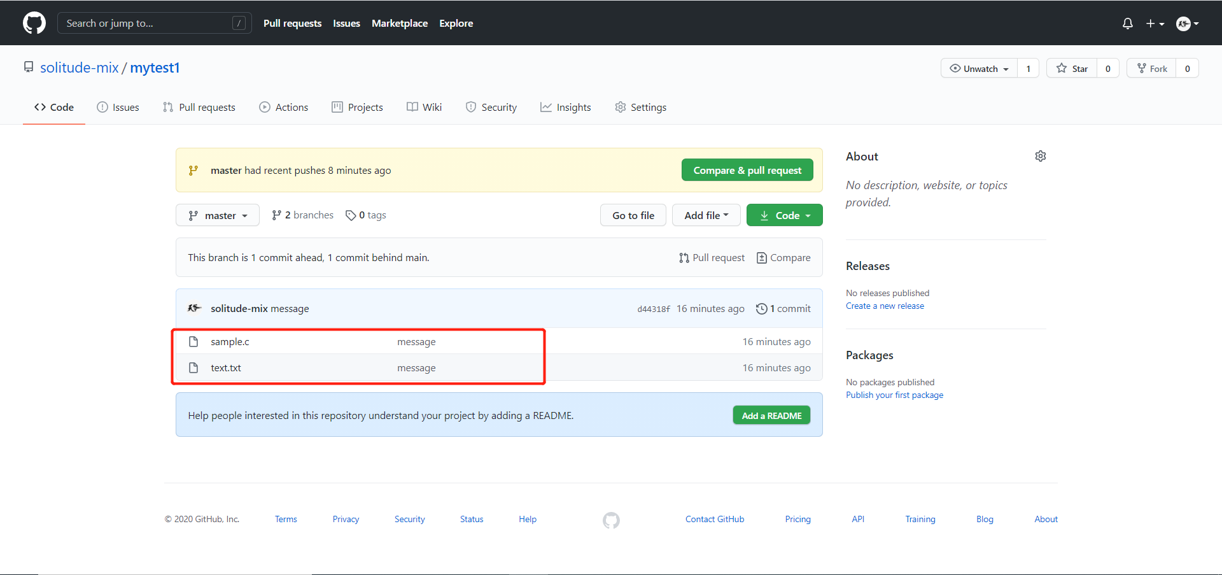1222x575 pixels.
Task: Click the Pull request link in branch status
Action: pyautogui.click(x=712, y=257)
